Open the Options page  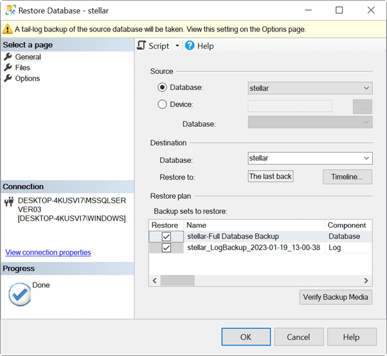tap(28, 78)
